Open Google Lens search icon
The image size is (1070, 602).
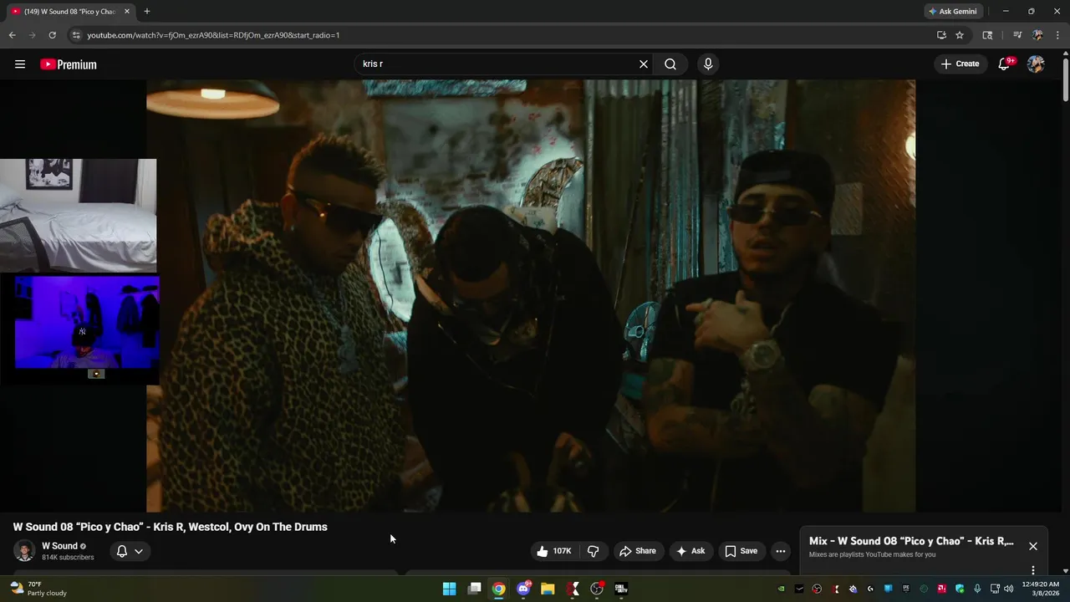(x=987, y=35)
